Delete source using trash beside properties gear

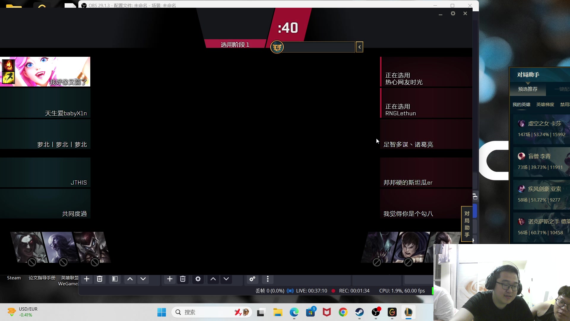(183, 279)
